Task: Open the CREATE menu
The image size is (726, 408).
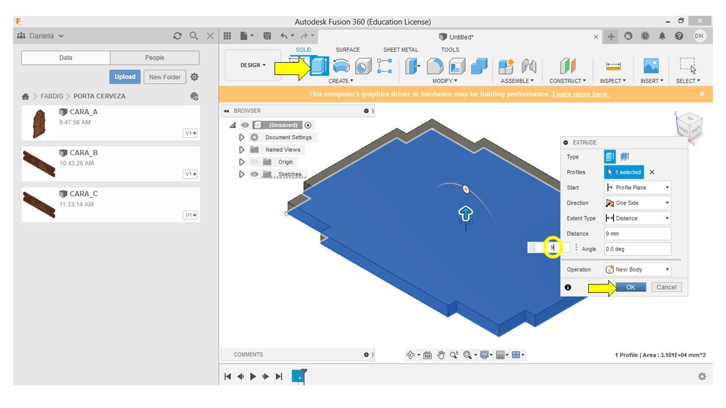Action: [x=341, y=81]
